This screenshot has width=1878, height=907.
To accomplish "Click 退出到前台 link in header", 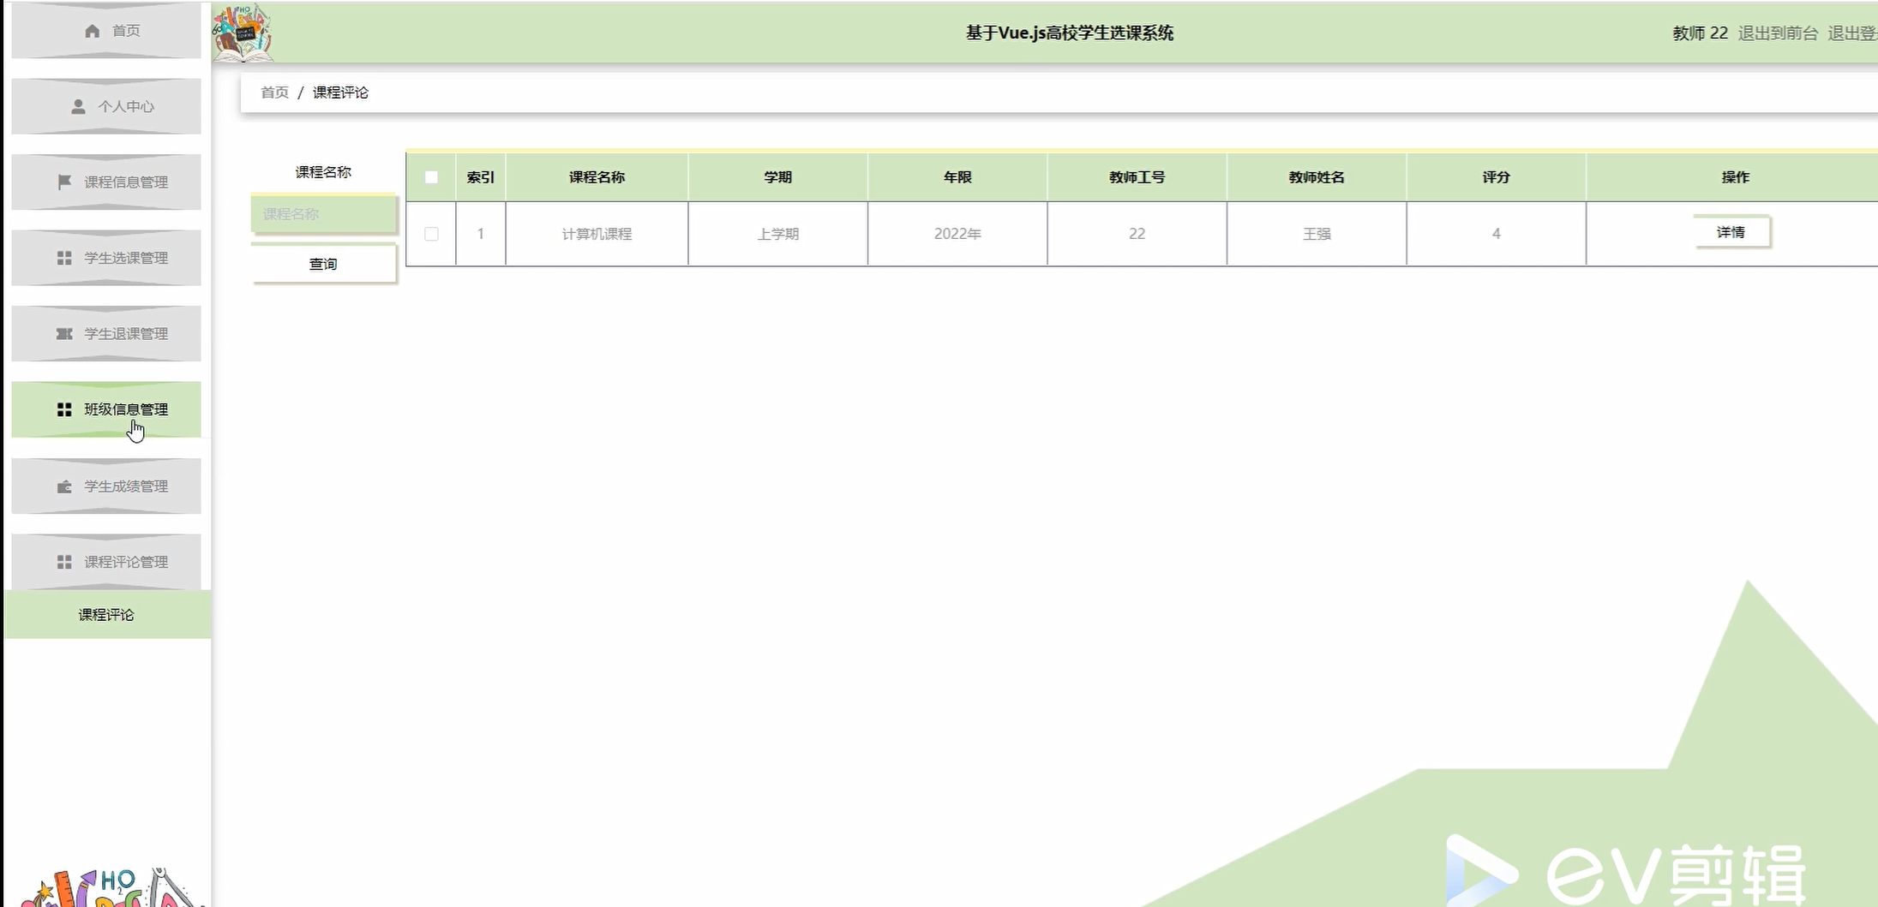I will click(x=1778, y=33).
